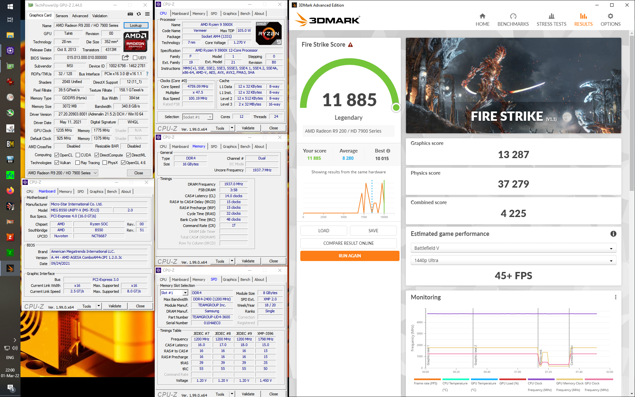Toggle the Vulkan checkbox
The height and width of the screenshot is (397, 635).
[x=57, y=163]
